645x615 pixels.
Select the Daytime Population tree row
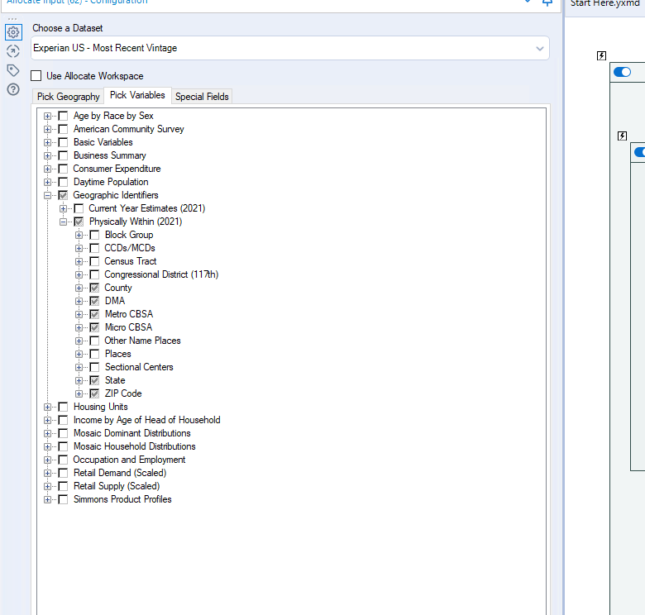pos(111,182)
